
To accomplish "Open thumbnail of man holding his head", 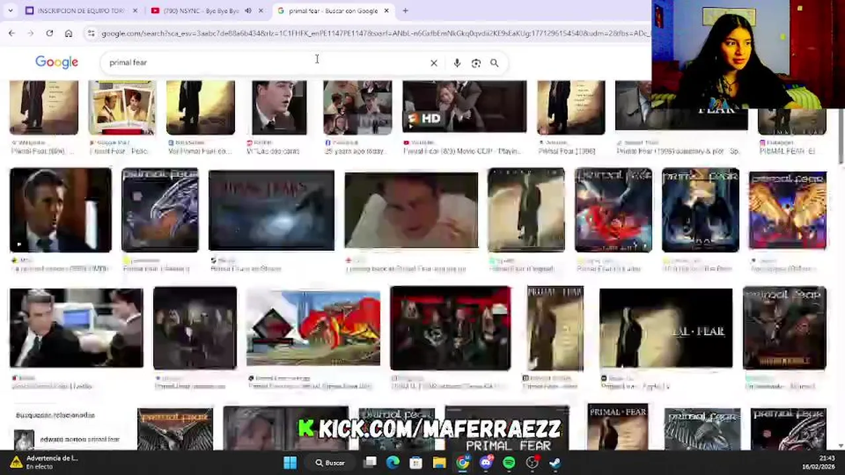I will click(x=411, y=210).
